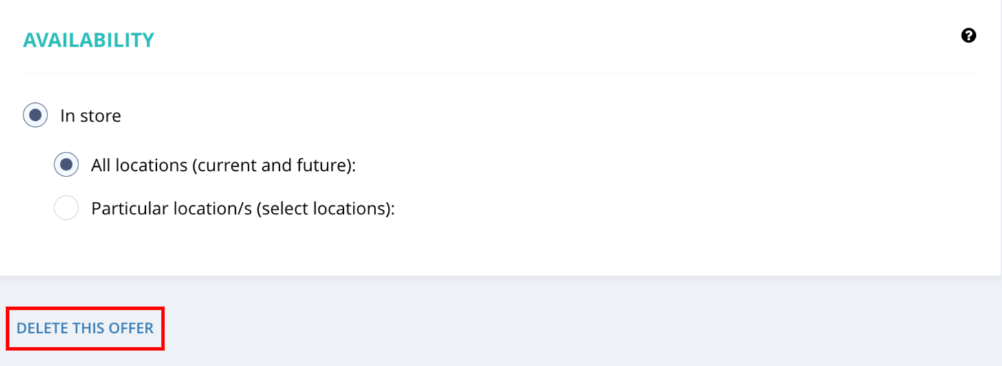This screenshot has height=366, width=1002.
Task: Click the black circled question mark icon
Action: click(x=968, y=36)
